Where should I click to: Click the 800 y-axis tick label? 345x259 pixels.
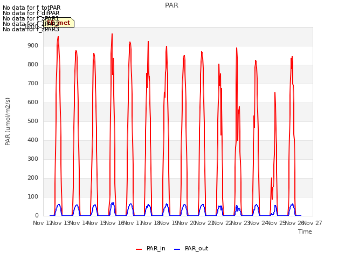pyautogui.click(x=33, y=65)
